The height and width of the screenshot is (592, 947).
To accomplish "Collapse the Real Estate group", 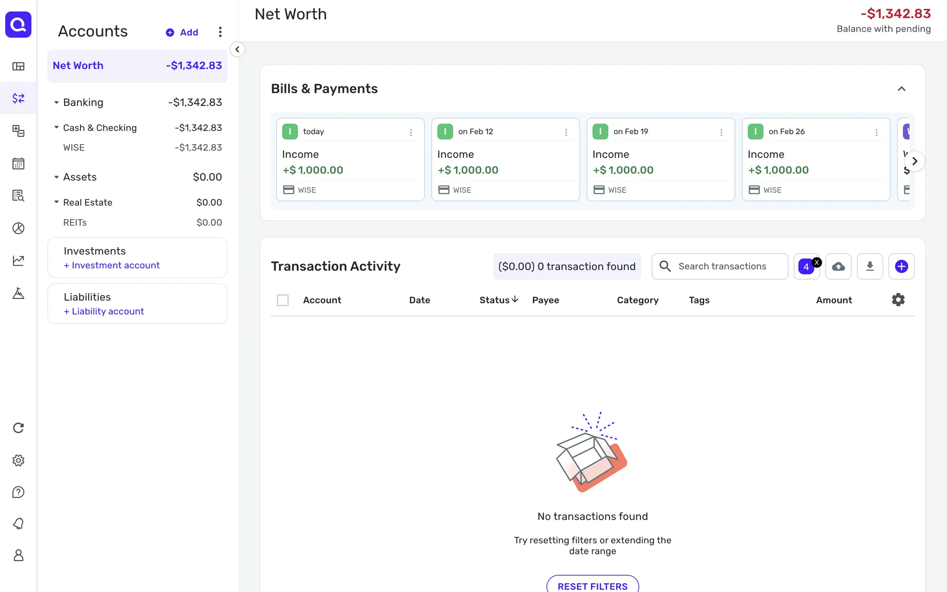I will pyautogui.click(x=56, y=202).
